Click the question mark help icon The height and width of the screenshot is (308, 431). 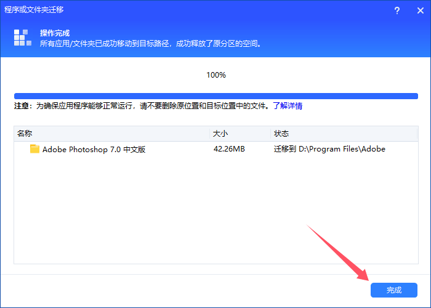coord(397,10)
